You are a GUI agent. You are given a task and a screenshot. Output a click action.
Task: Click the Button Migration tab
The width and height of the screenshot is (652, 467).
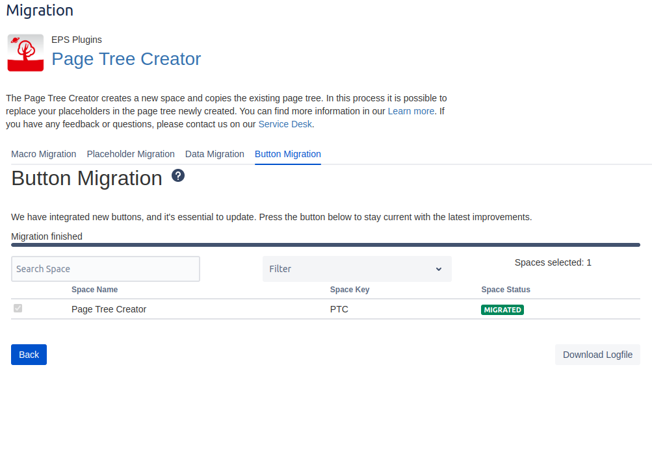pyautogui.click(x=287, y=154)
